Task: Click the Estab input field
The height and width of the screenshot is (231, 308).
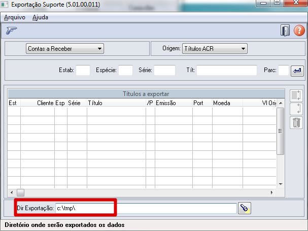Action: tap(83, 70)
